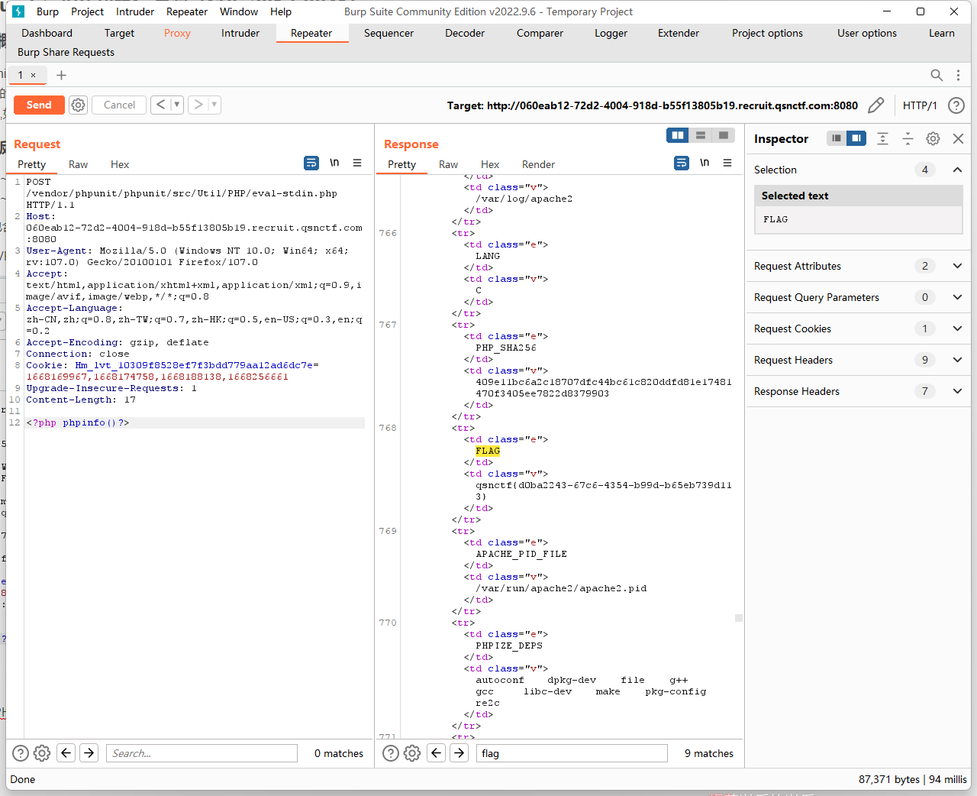Open the Intruder tool tab

pyautogui.click(x=240, y=33)
